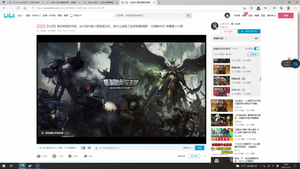Viewport: 300px width, 169px height.
Task: Open the download APP phone icon link
Action: tap(76, 15)
